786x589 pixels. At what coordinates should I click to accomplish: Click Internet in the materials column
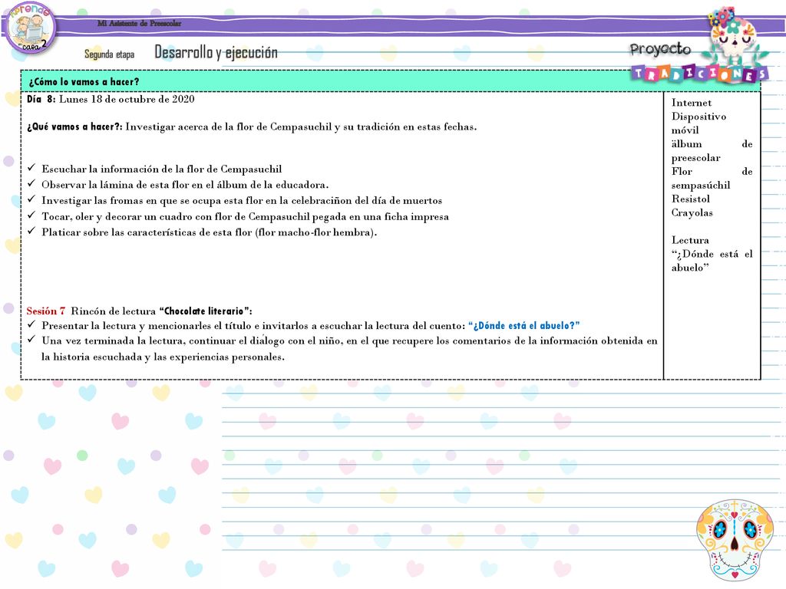(692, 103)
